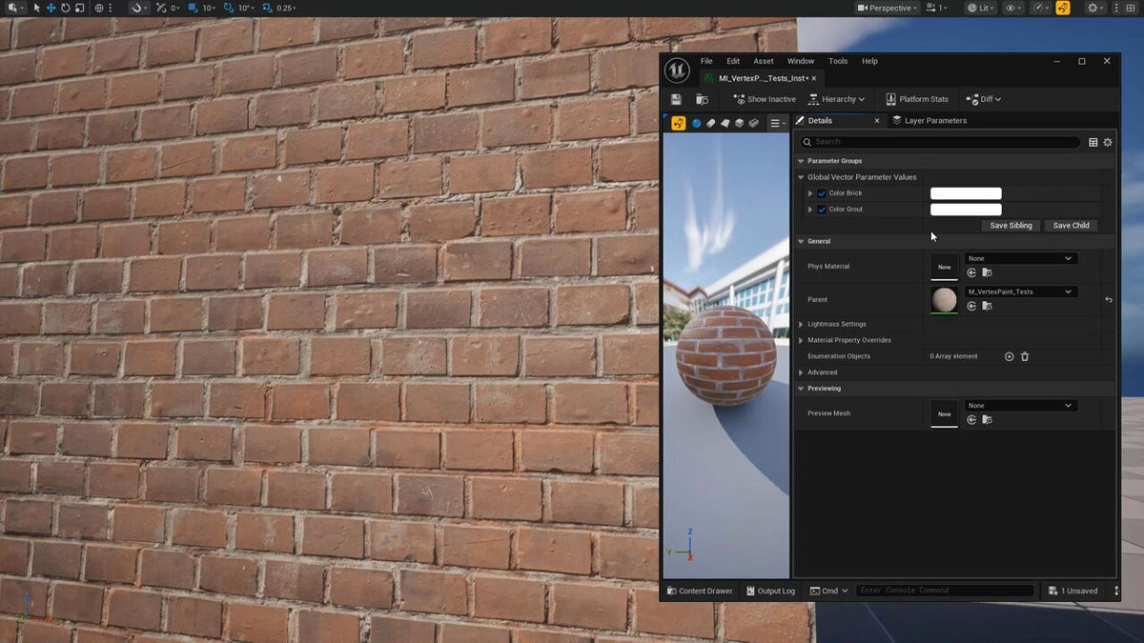Choose the Select mode arrow tool
1144x643 pixels.
pos(37,8)
